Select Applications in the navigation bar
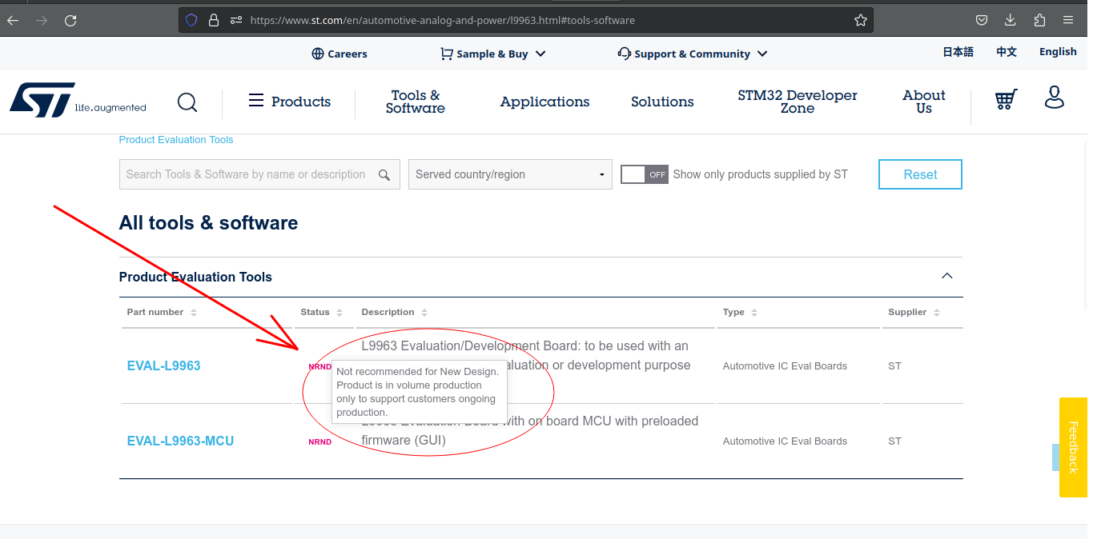Screen dimensions: 1093x539 [544, 102]
